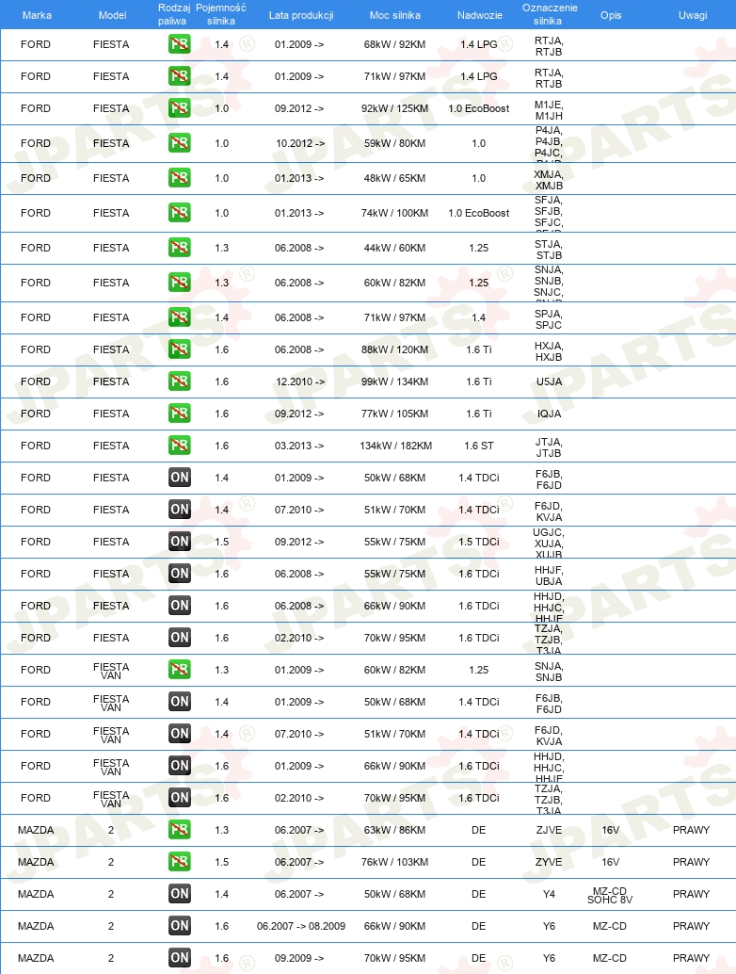Click diesel icon in Mazda 06.2007 -> 08.2009 row
The width and height of the screenshot is (736, 974).
click(180, 926)
